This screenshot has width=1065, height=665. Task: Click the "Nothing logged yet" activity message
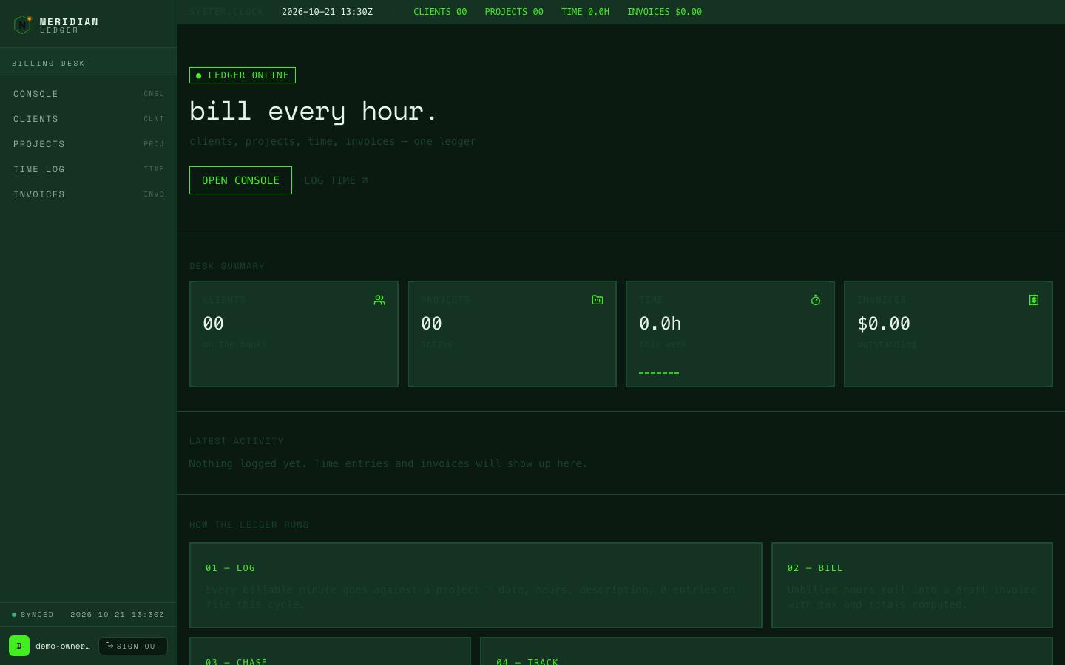coord(388,464)
